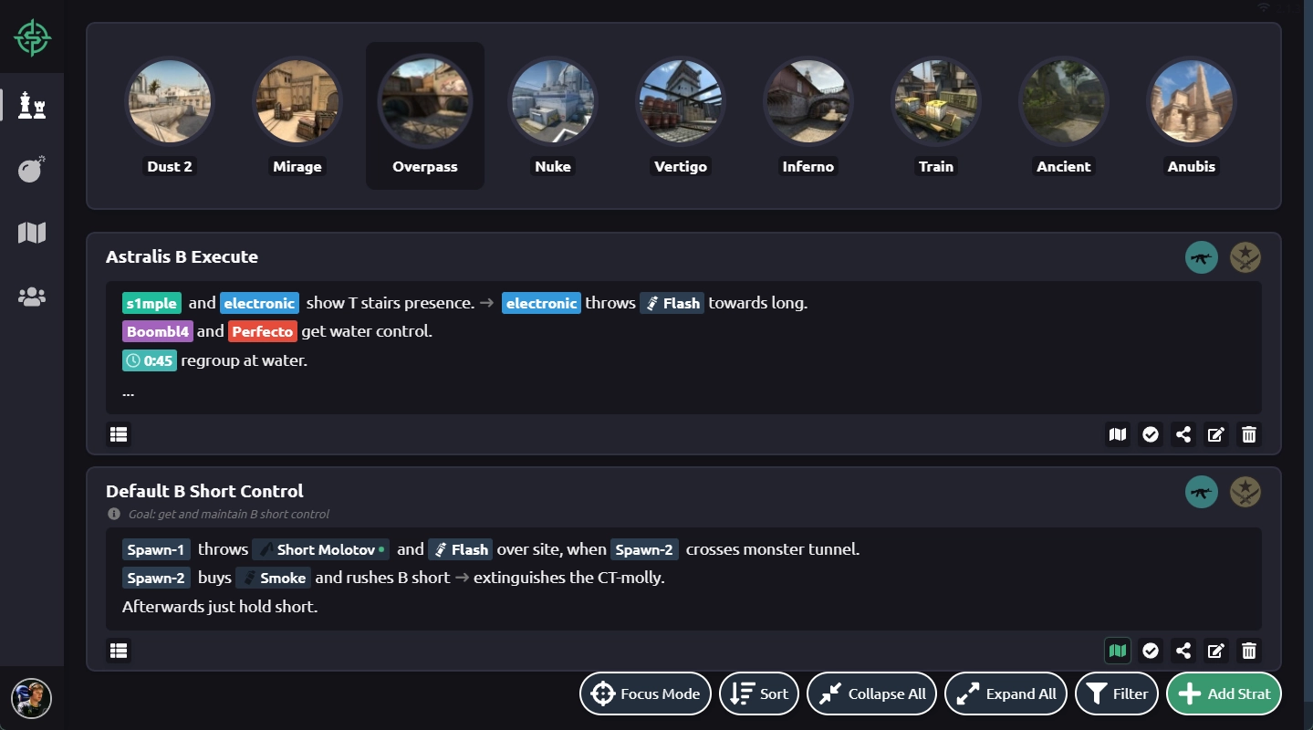The width and height of the screenshot is (1313, 730).
Task: Open the team members sidebar icon
Action: 32,297
